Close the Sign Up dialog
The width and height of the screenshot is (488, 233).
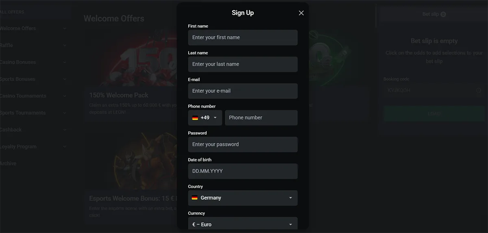(301, 13)
